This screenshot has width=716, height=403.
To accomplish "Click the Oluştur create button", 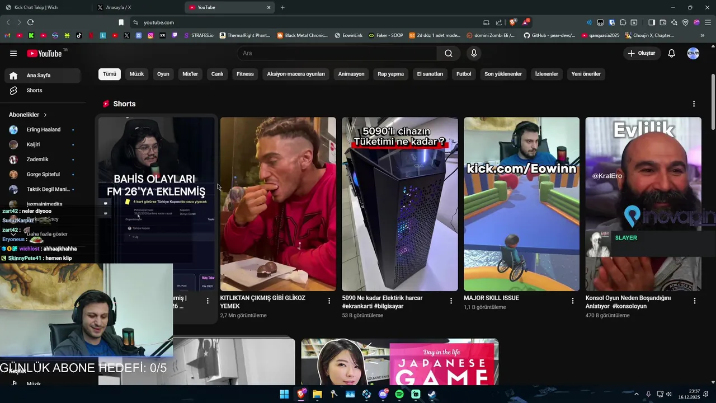I will point(641,53).
